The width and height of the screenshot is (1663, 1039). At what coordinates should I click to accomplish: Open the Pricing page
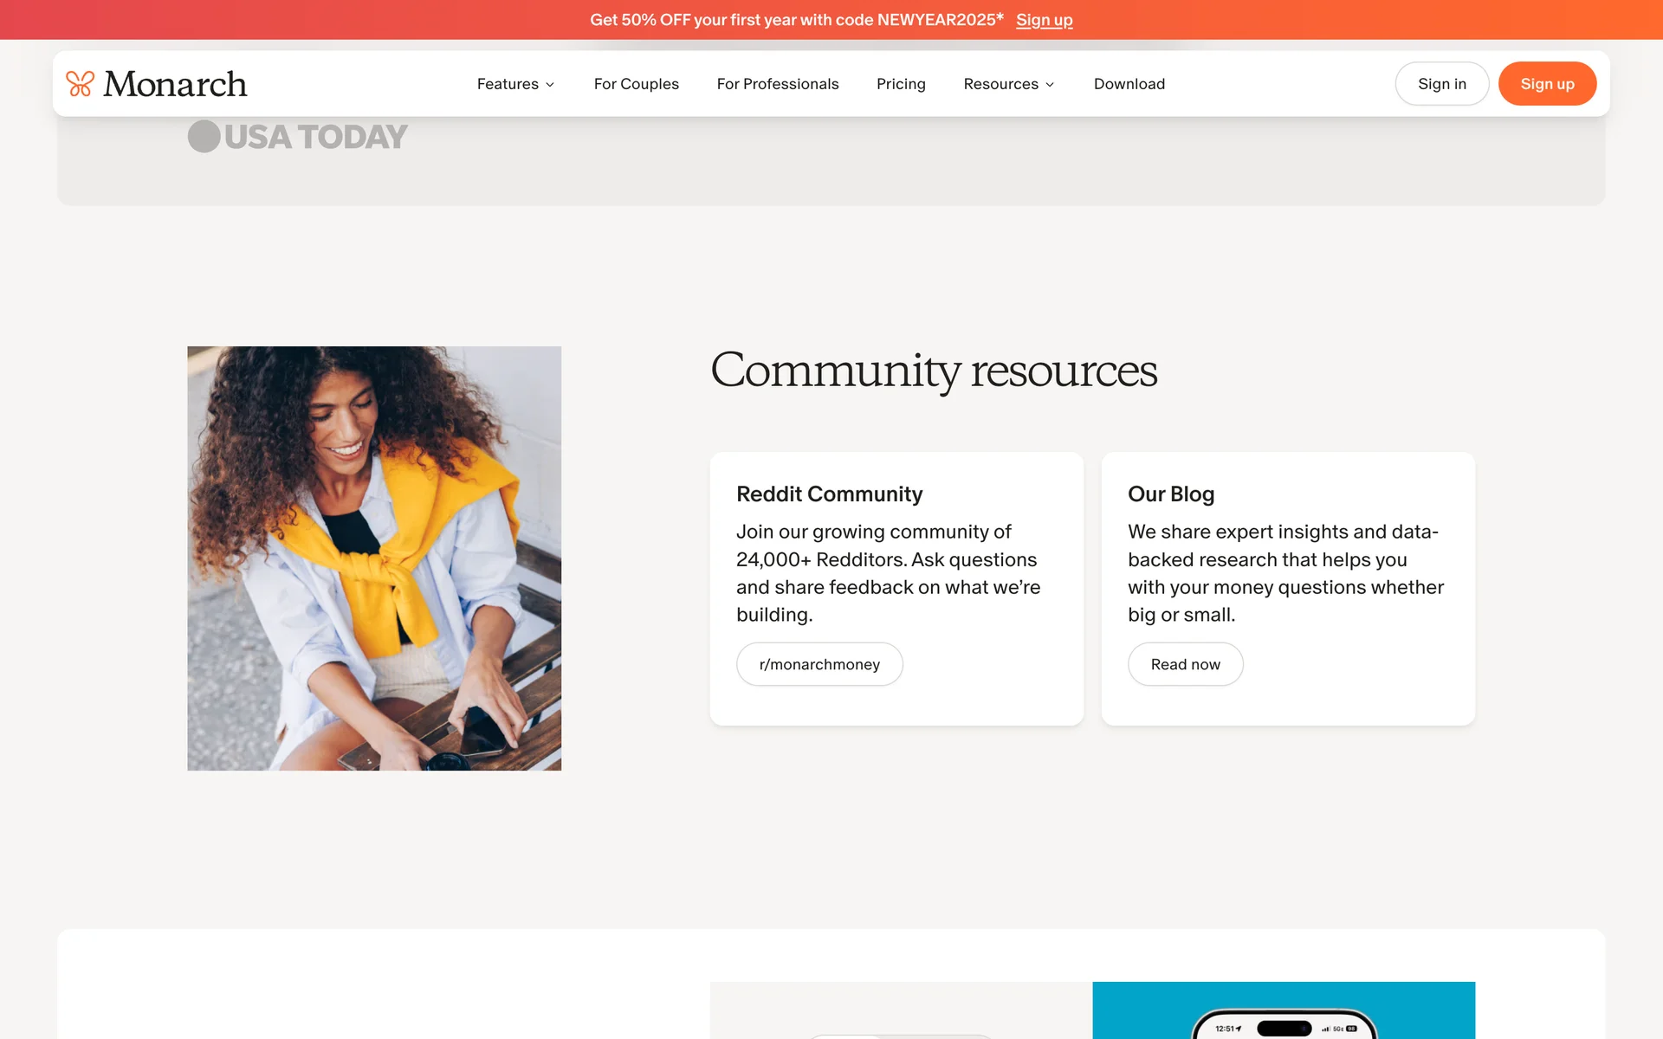pos(901,84)
